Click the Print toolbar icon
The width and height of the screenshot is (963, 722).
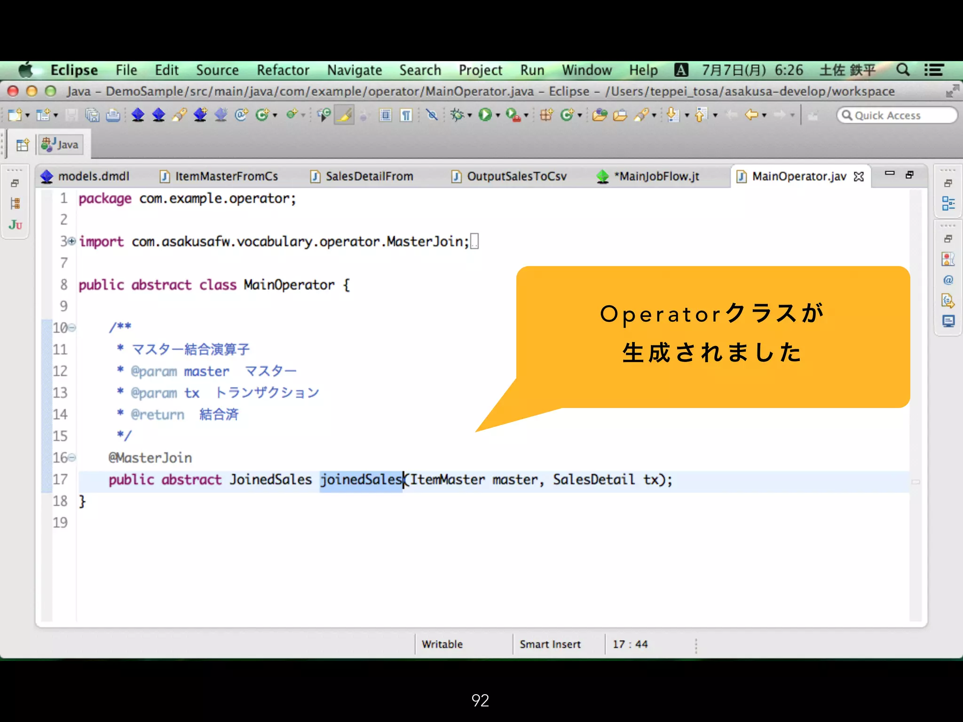click(x=113, y=115)
